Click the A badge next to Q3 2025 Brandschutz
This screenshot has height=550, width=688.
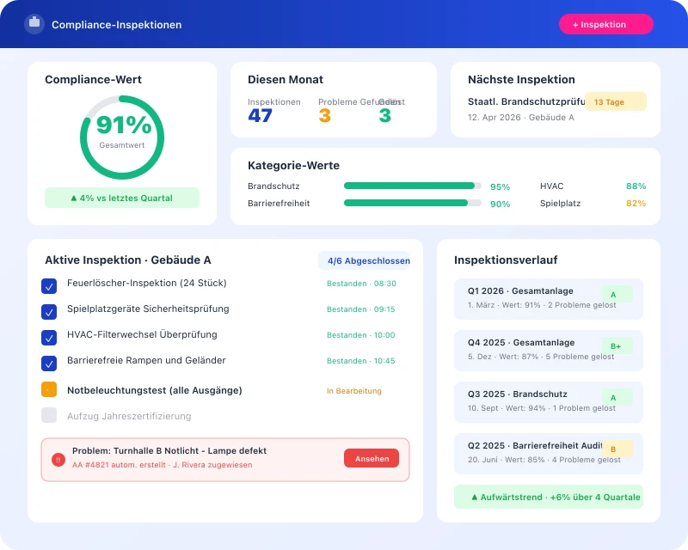tap(612, 396)
